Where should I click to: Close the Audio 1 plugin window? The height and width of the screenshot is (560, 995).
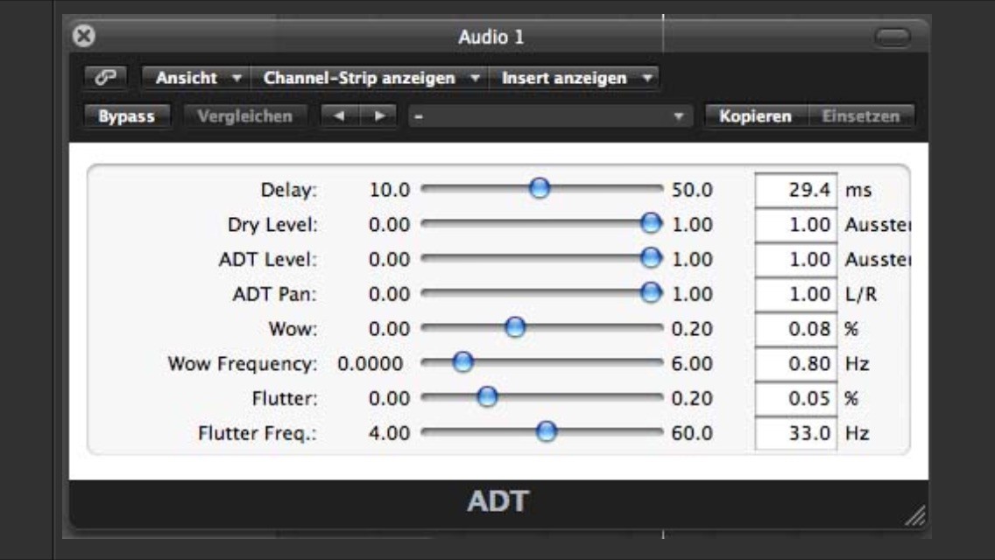point(83,37)
